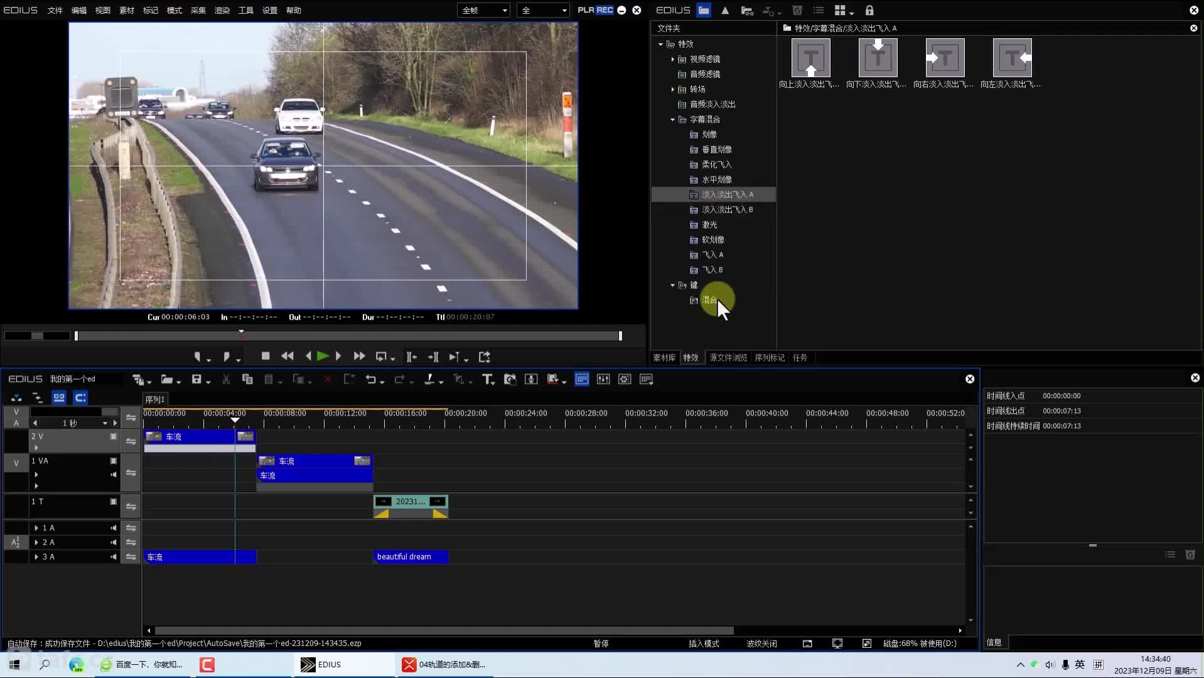Select the beautiful dream audio clip
Image resolution: width=1204 pixels, height=678 pixels.
[x=411, y=557]
